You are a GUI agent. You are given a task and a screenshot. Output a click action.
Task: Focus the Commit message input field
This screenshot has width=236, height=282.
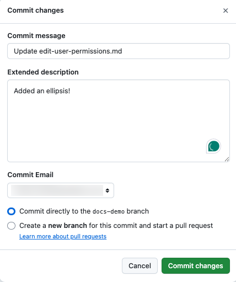119,51
